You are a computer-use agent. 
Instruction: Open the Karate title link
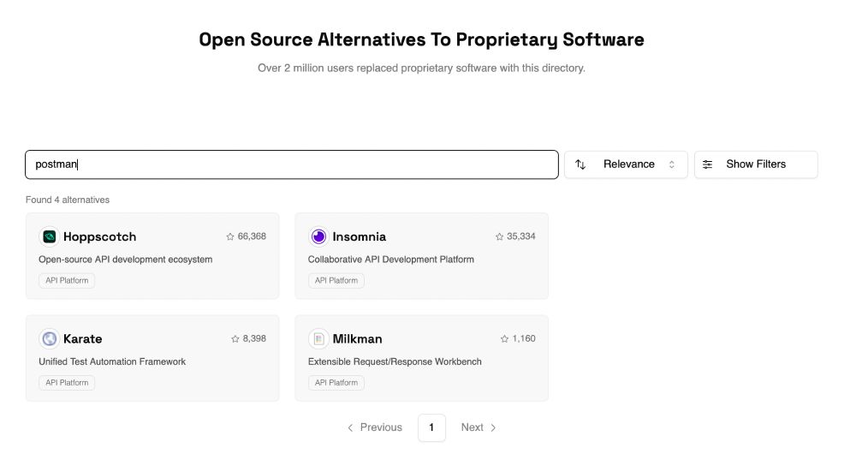[x=82, y=338]
